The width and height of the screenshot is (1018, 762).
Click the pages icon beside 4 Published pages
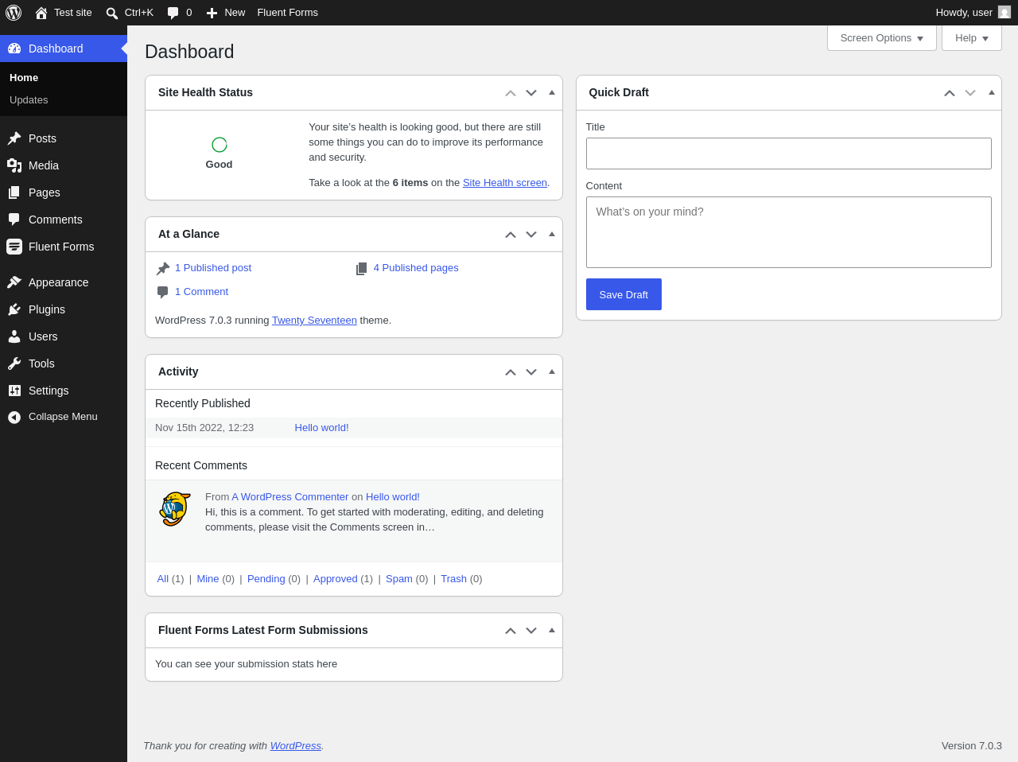[x=362, y=269]
